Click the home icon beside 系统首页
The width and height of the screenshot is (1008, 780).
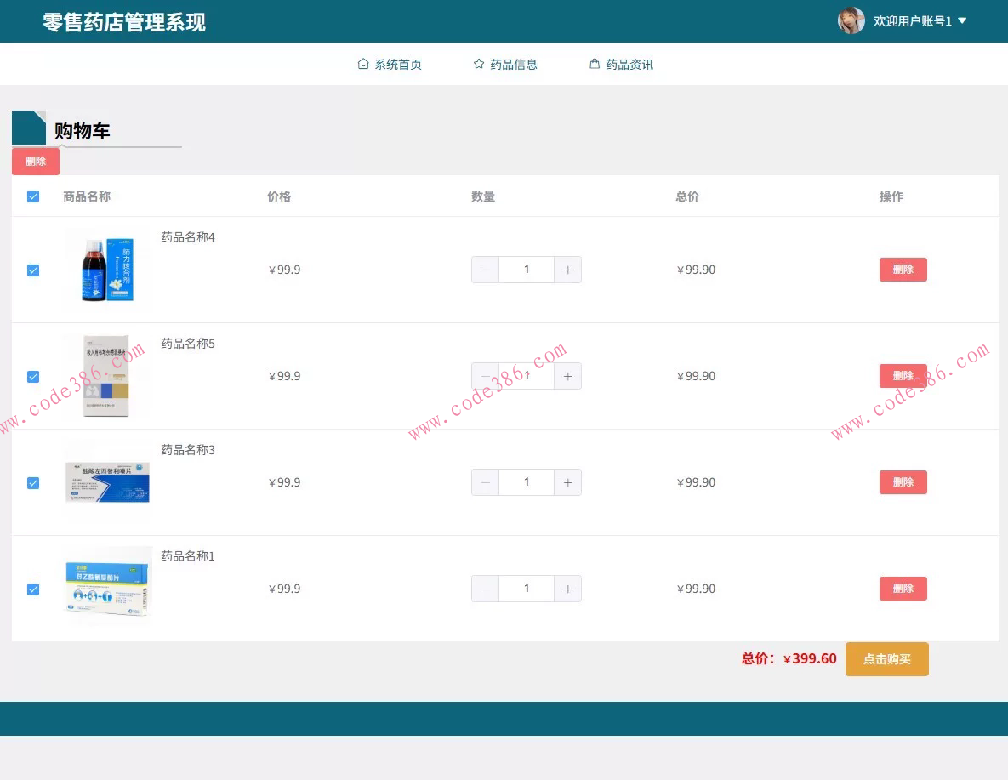tap(362, 63)
